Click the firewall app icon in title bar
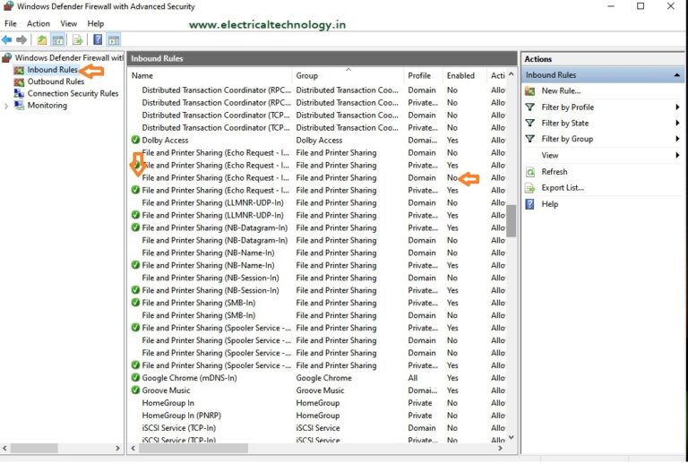This screenshot has width=688, height=463. (x=8, y=6)
